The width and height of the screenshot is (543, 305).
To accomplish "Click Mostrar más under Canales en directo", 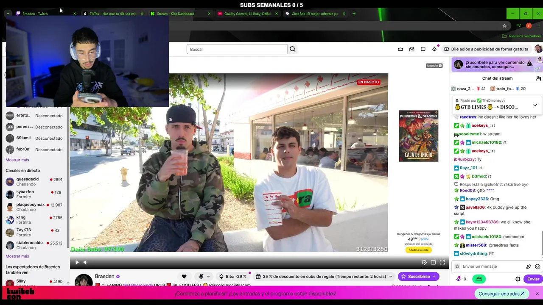I will (17, 256).
